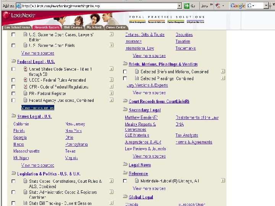Open Secondary Legal heading link
275x206 pixels.
tap(145, 110)
